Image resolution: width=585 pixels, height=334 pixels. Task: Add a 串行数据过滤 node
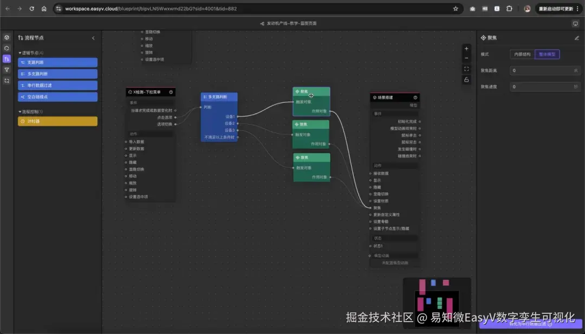click(x=58, y=86)
